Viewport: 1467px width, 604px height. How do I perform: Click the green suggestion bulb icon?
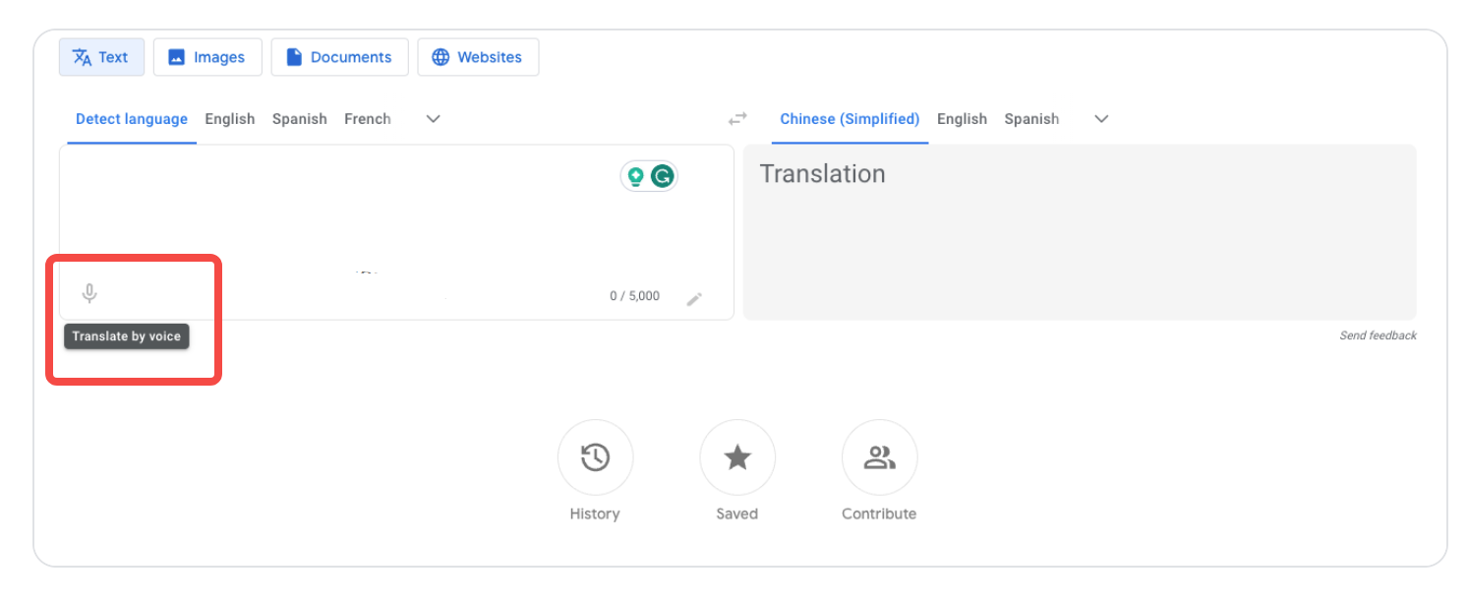(x=637, y=176)
